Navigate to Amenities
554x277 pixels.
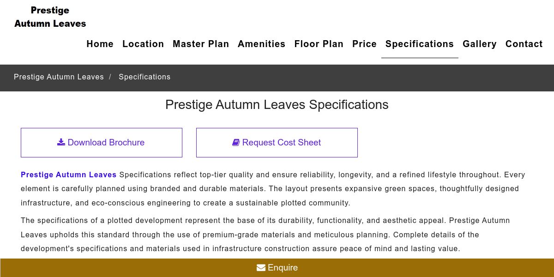pyautogui.click(x=261, y=44)
